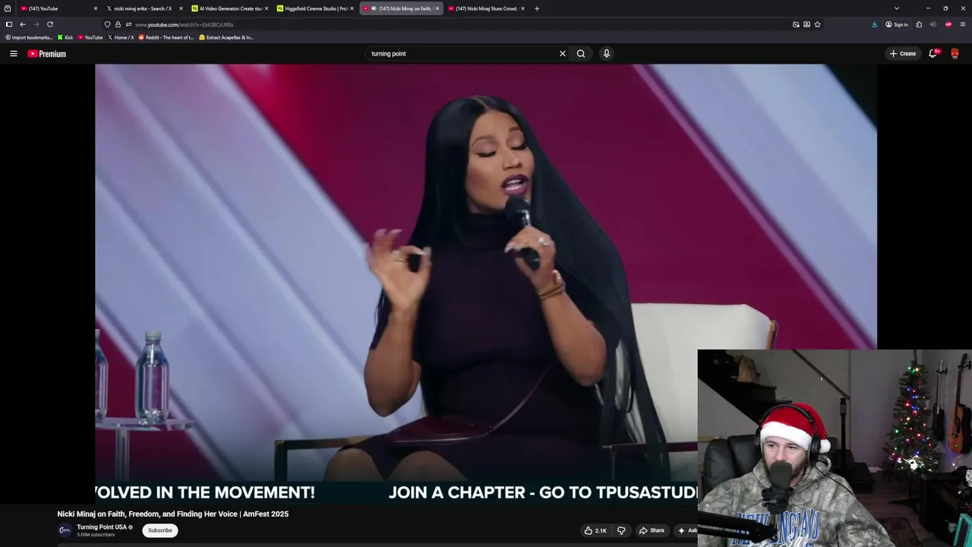Reload the current page
This screenshot has width=972, height=547.
pos(50,24)
